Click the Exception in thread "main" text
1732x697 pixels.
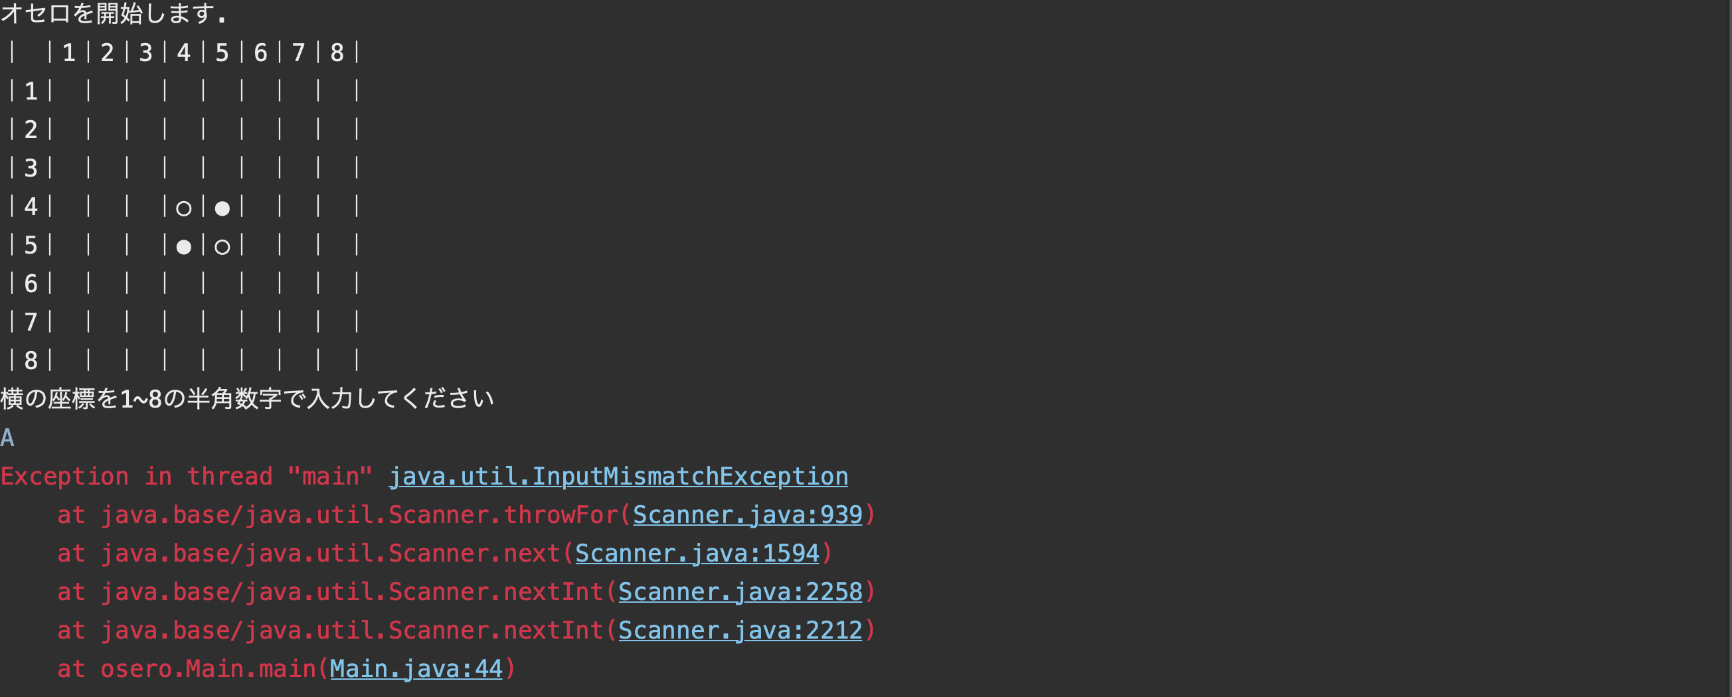(186, 476)
